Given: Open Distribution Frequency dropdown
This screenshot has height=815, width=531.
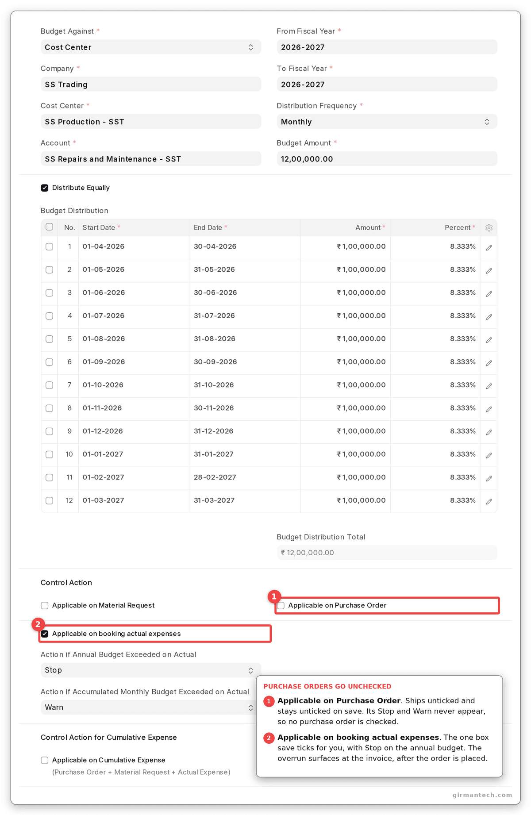Looking at the screenshot, I should point(387,122).
